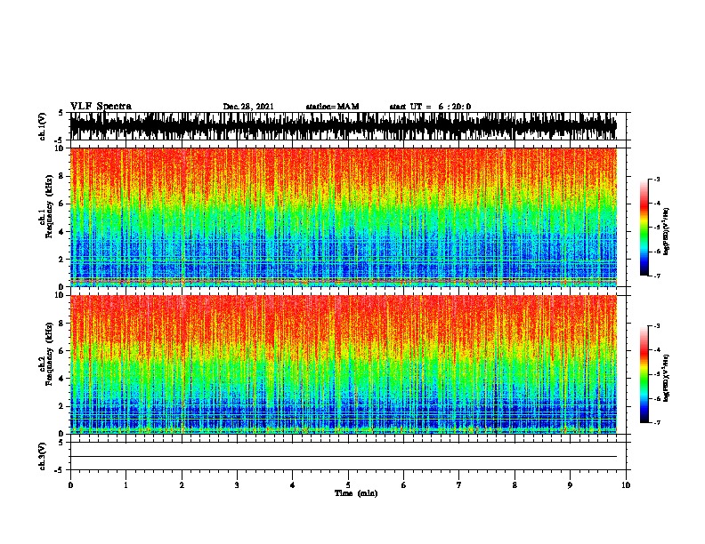Click time axis tick label "7"

(x=459, y=484)
